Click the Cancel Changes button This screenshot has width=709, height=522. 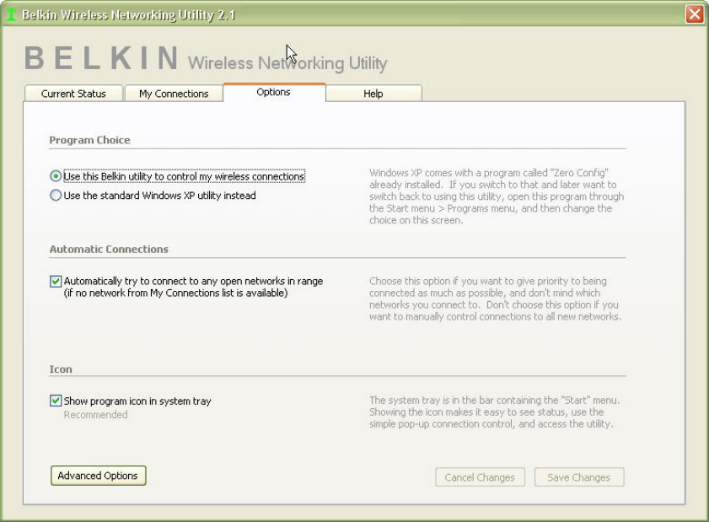(x=480, y=477)
